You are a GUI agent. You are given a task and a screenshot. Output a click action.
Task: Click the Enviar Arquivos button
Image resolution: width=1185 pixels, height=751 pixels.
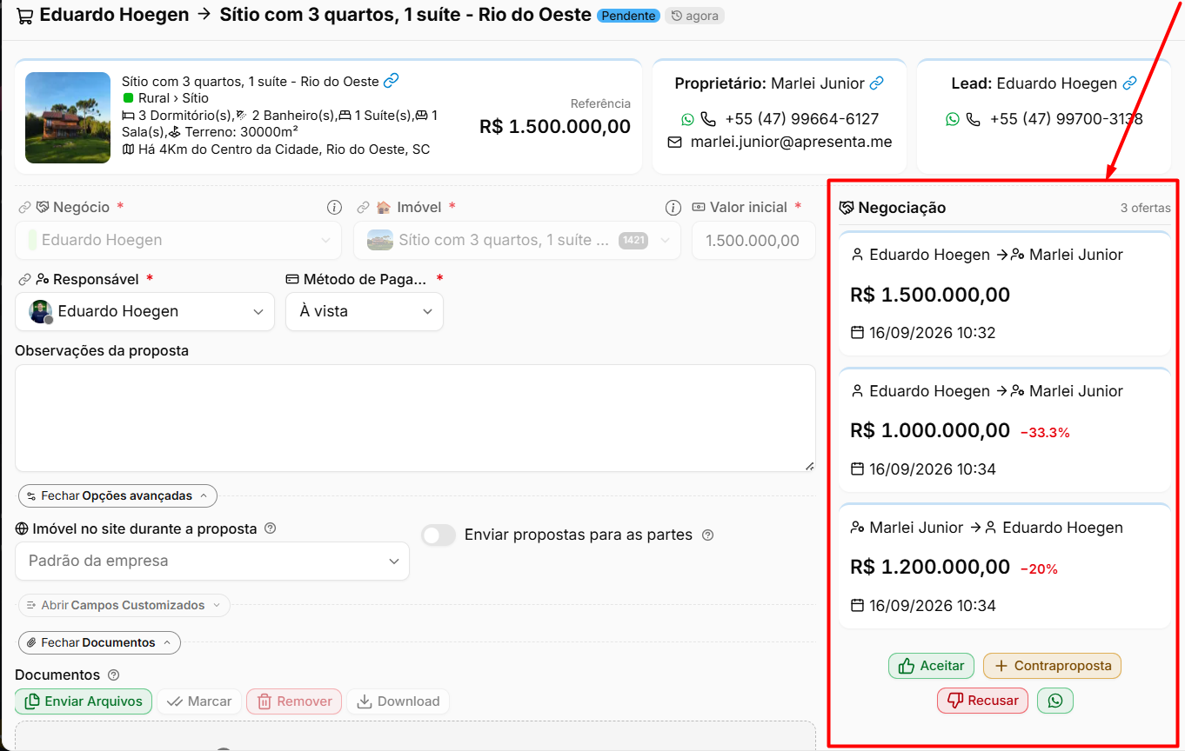pyautogui.click(x=84, y=701)
